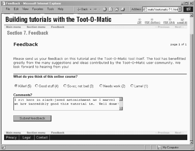This screenshot has height=151, width=195.
Task: Open the PDF (letter) link
Action: (152, 21)
